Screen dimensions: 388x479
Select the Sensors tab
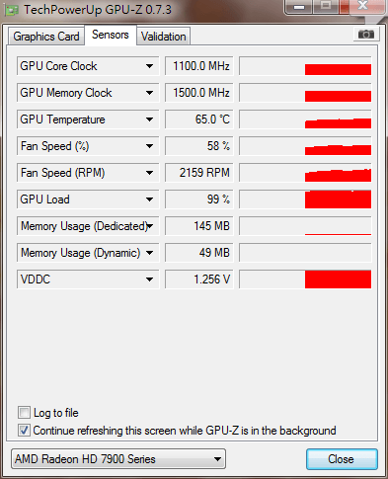click(111, 35)
